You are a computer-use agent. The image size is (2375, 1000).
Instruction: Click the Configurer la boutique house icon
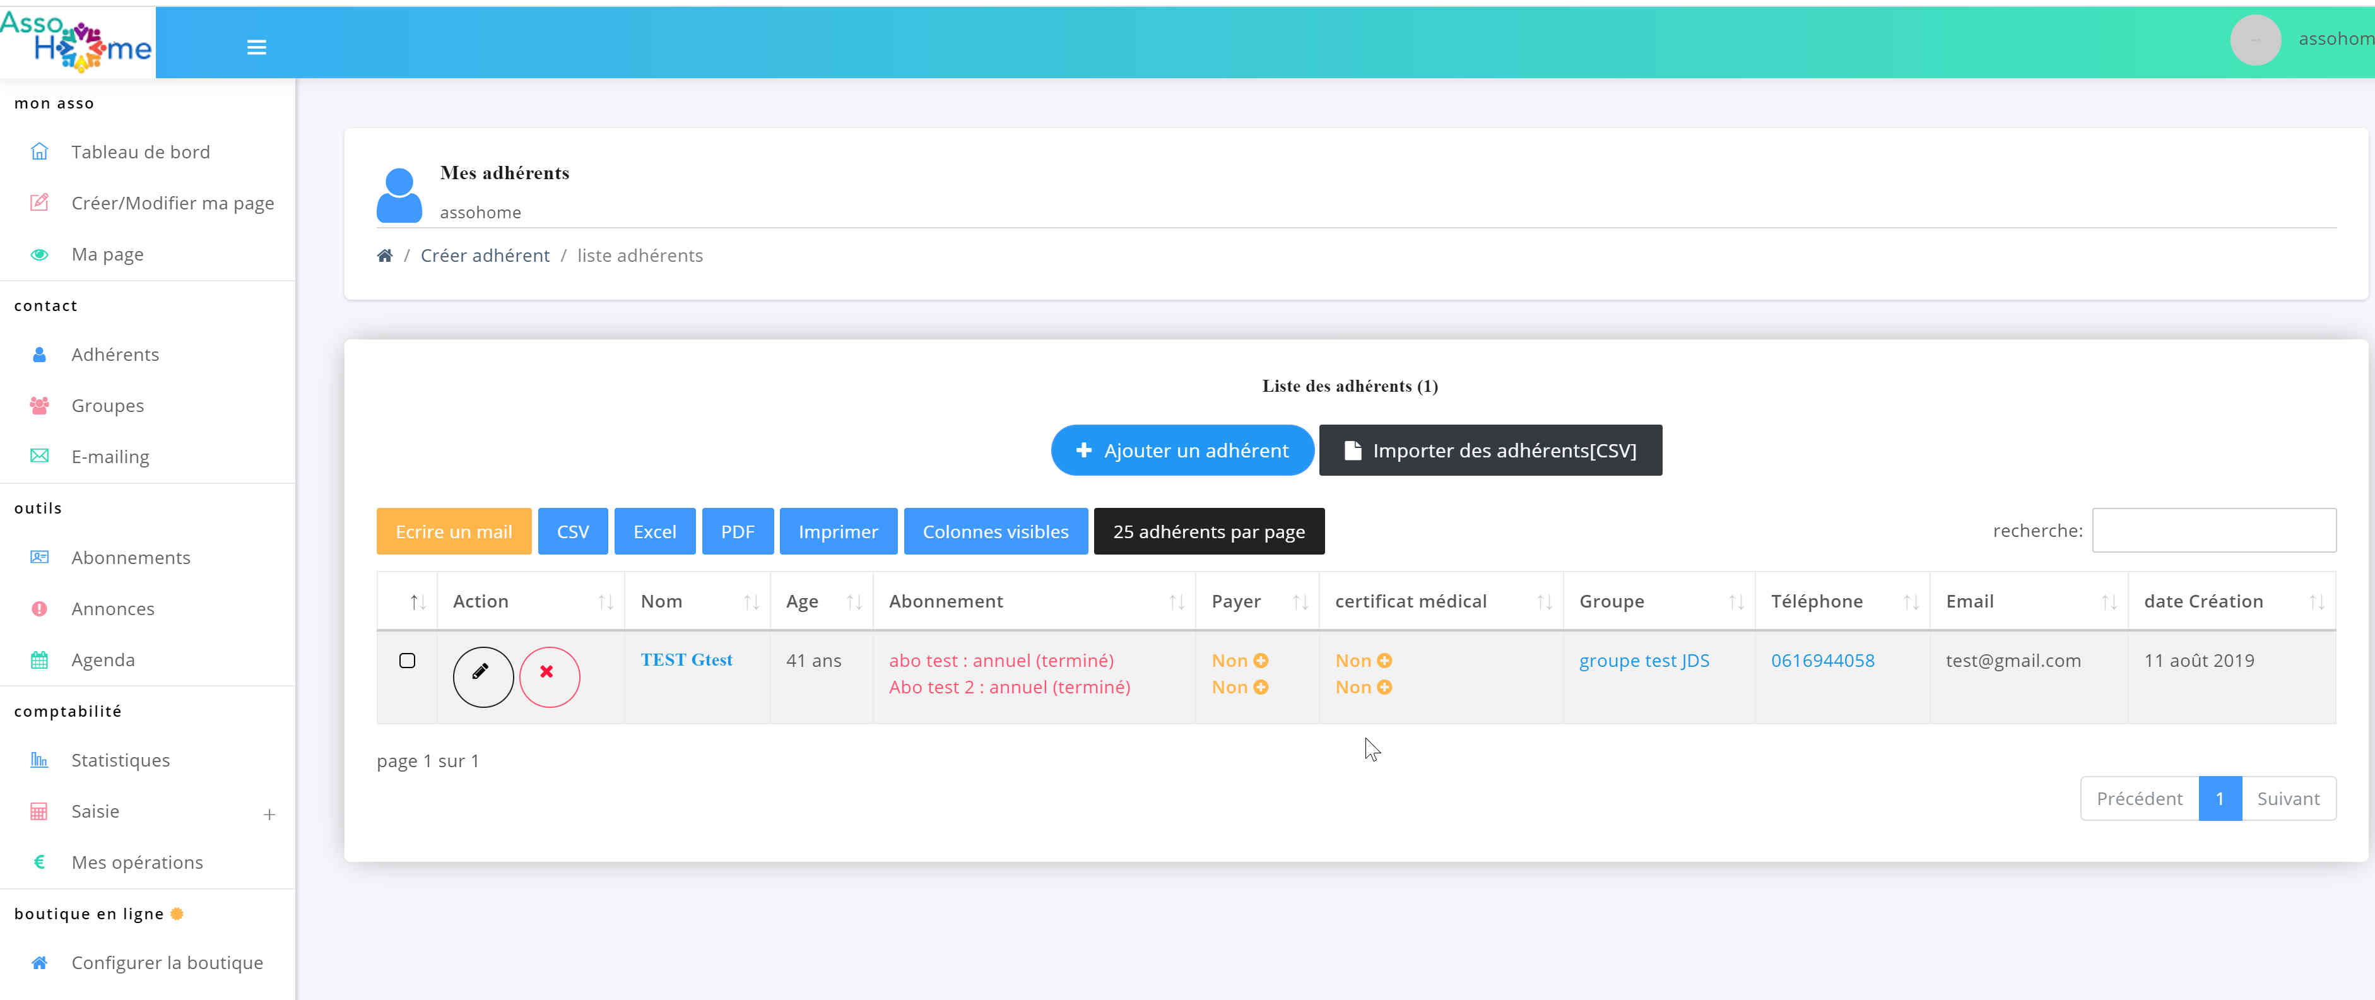pyautogui.click(x=38, y=963)
